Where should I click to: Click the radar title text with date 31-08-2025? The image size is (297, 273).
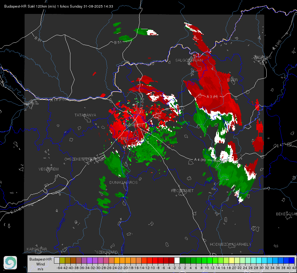(x=59, y=6)
